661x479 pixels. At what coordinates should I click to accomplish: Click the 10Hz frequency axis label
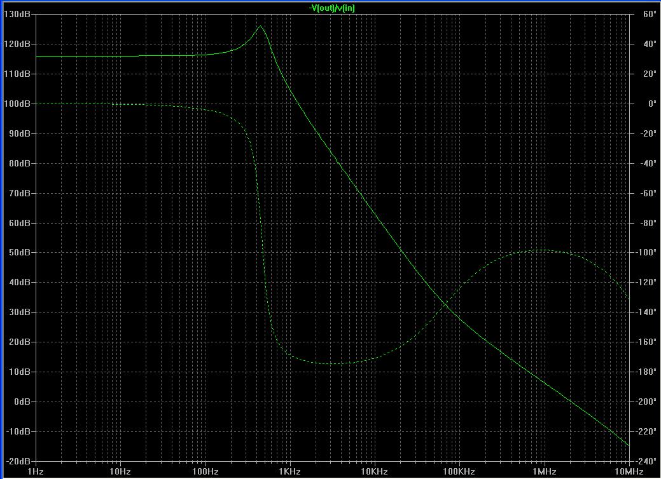121,472
